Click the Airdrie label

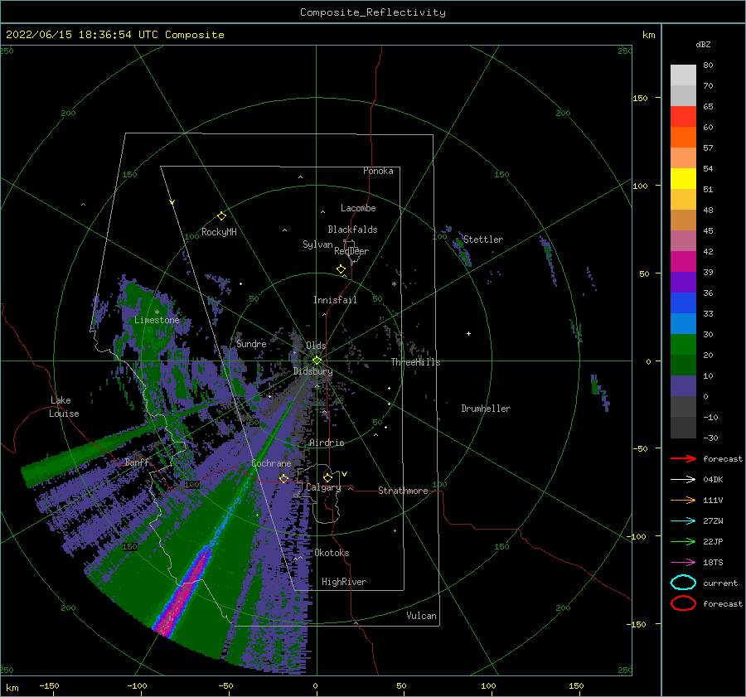(x=327, y=443)
